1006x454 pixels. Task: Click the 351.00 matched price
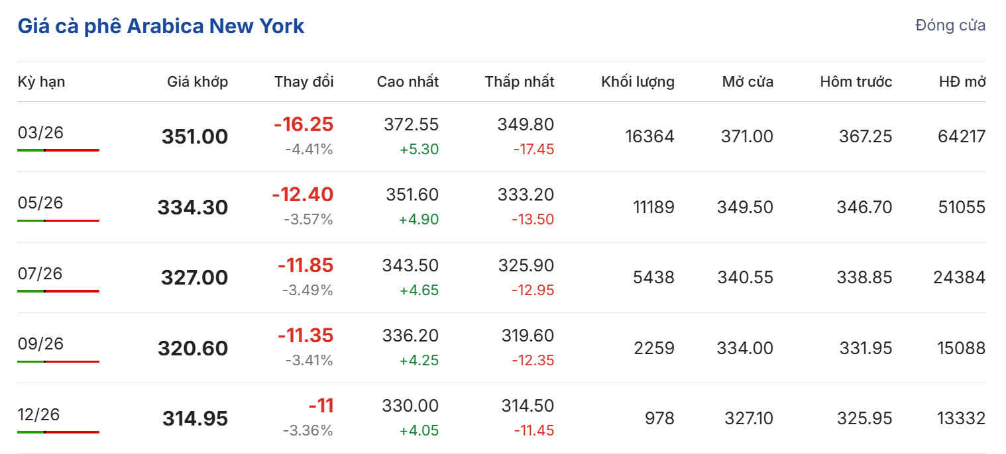click(x=195, y=137)
